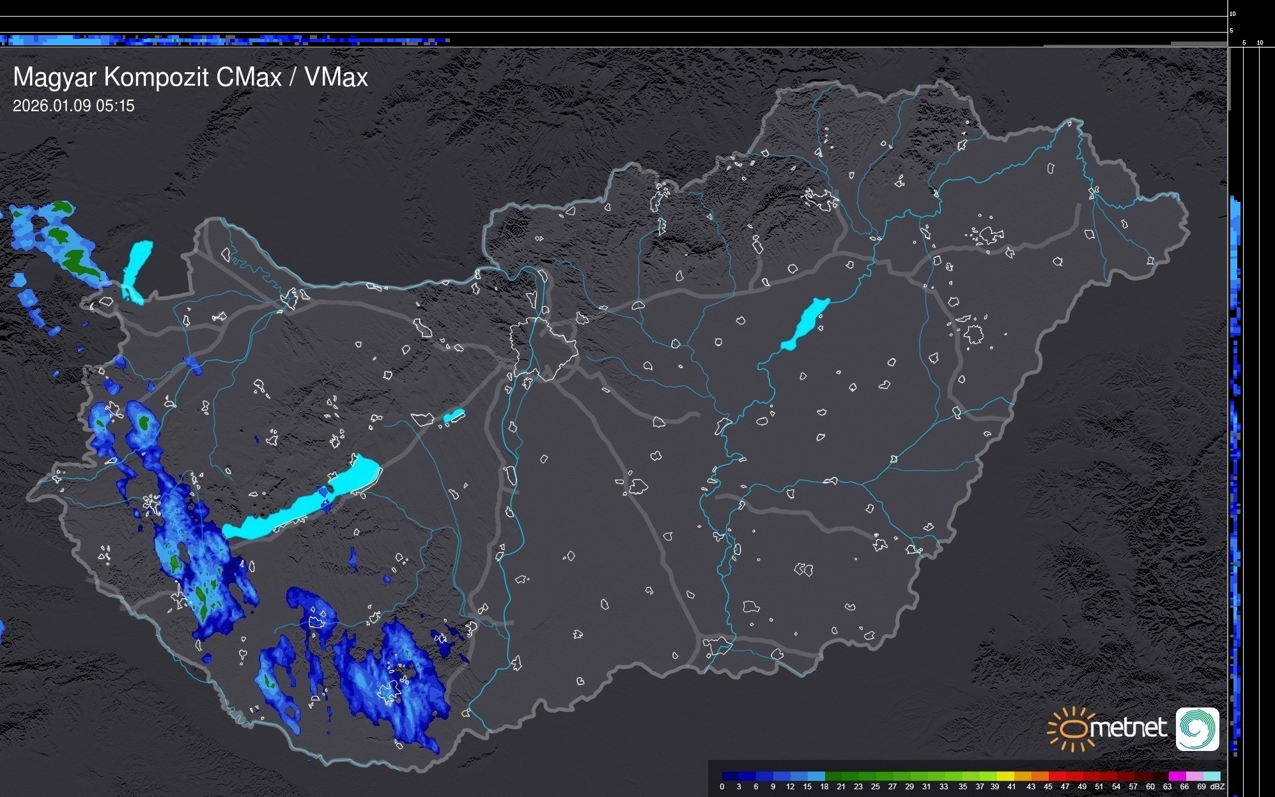Click the white teal-swirl app icon

tap(1197, 729)
